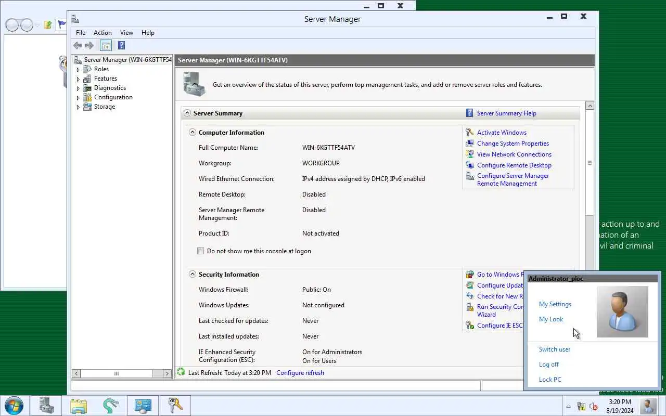
Task: Expand the Storage tree node
Action: pos(79,107)
